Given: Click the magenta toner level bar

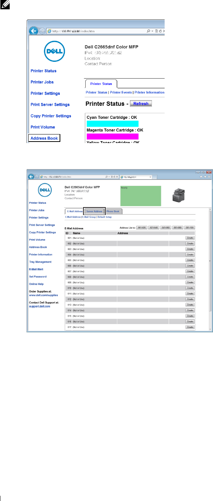Looking at the screenshot, I should (x=112, y=136).
